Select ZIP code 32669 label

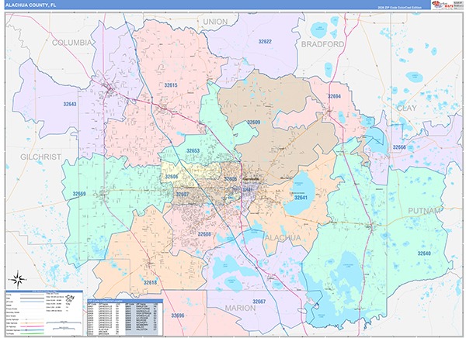(x=81, y=194)
